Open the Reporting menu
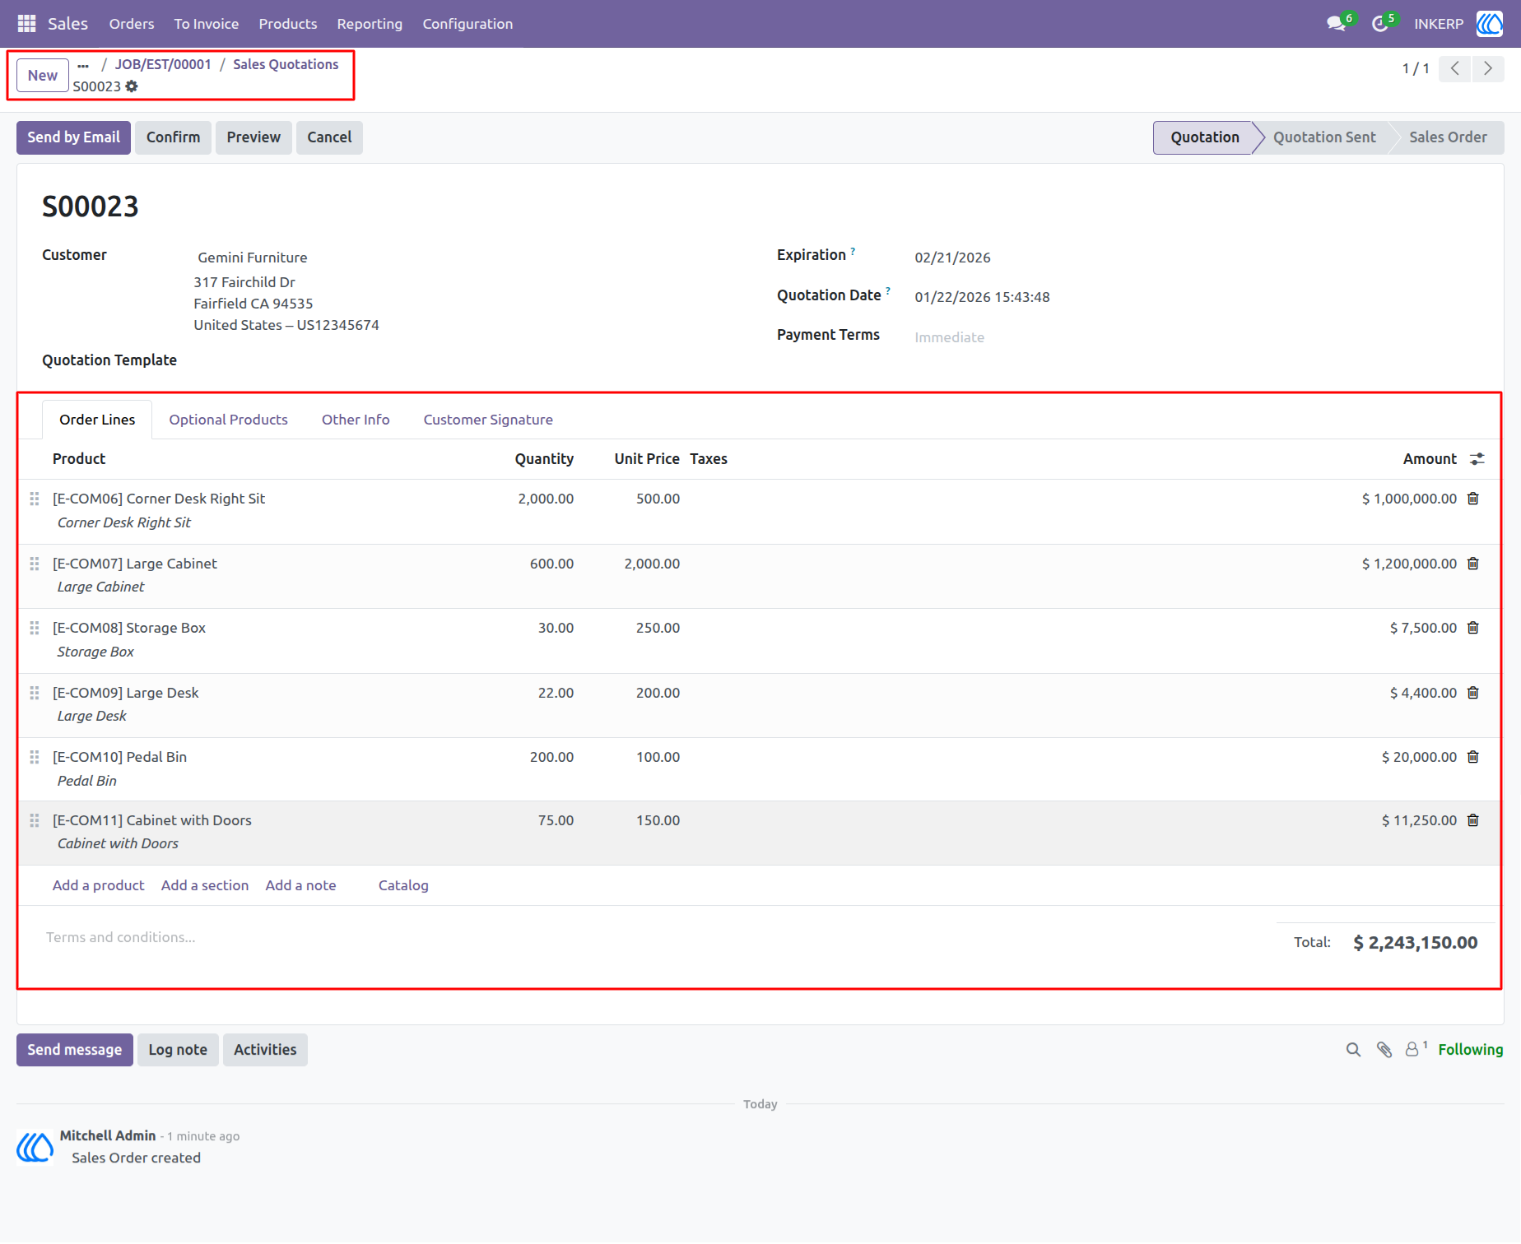 pos(370,24)
